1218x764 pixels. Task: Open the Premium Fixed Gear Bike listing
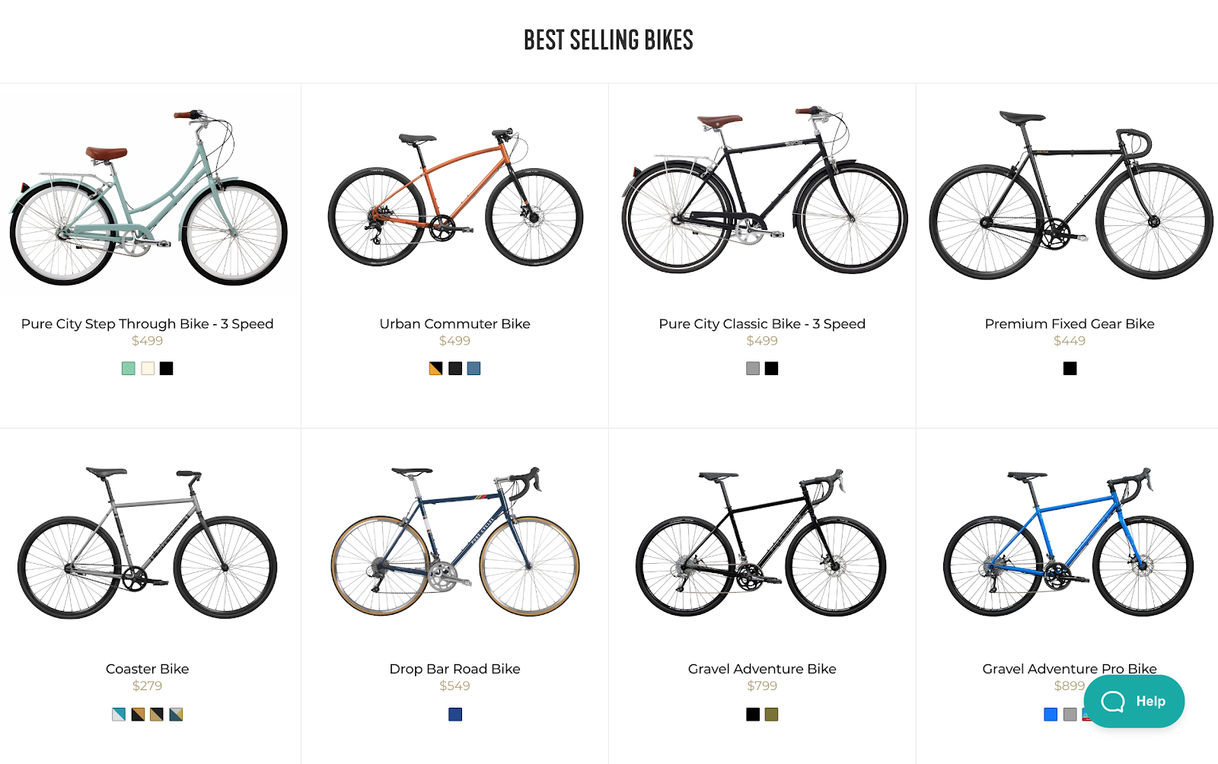1069,323
